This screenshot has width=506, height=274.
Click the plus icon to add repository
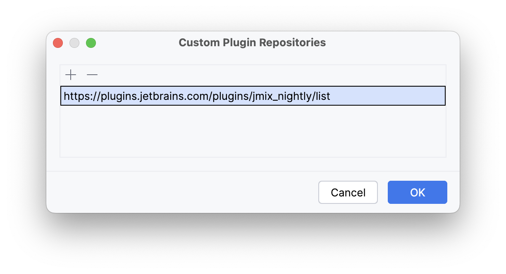[x=71, y=75]
